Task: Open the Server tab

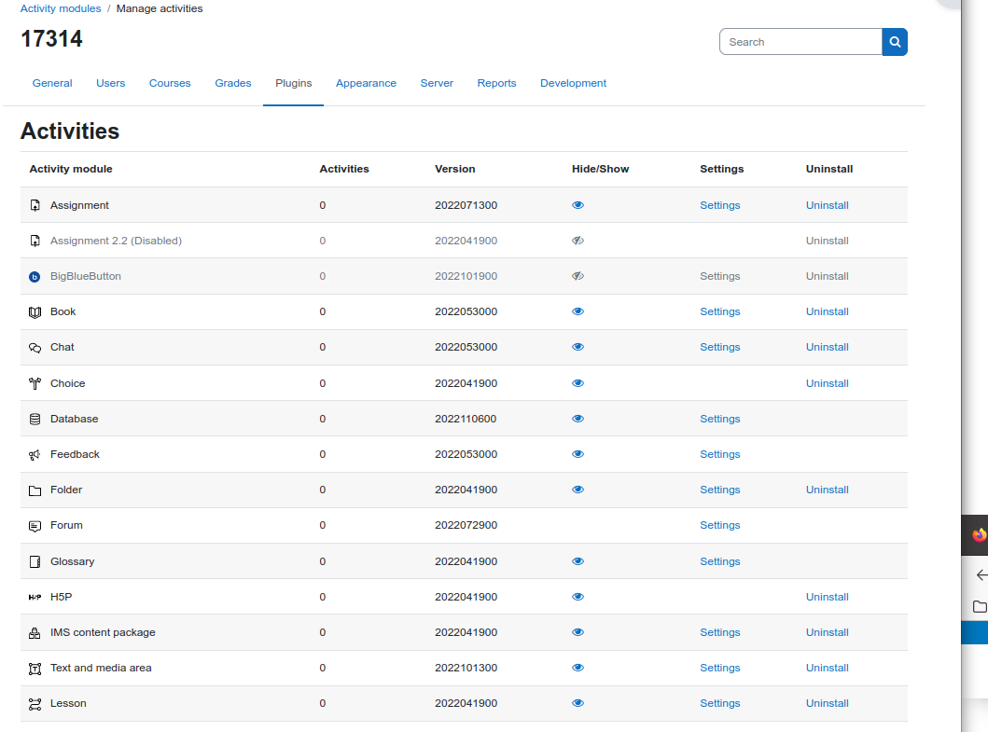Action: 437,83
